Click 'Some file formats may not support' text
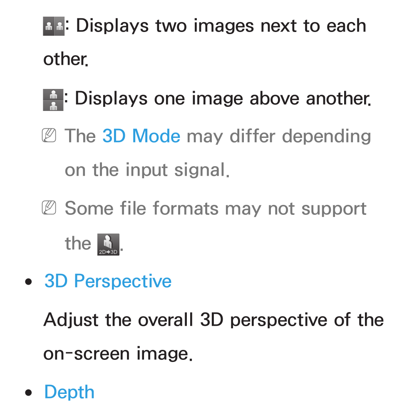 pyautogui.click(x=216, y=209)
